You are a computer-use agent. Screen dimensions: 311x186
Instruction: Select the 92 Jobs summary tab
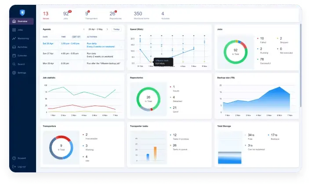click(x=67, y=15)
